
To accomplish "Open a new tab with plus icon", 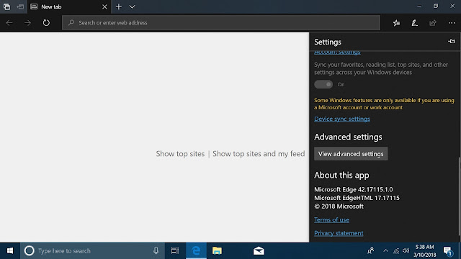I will (118, 6).
